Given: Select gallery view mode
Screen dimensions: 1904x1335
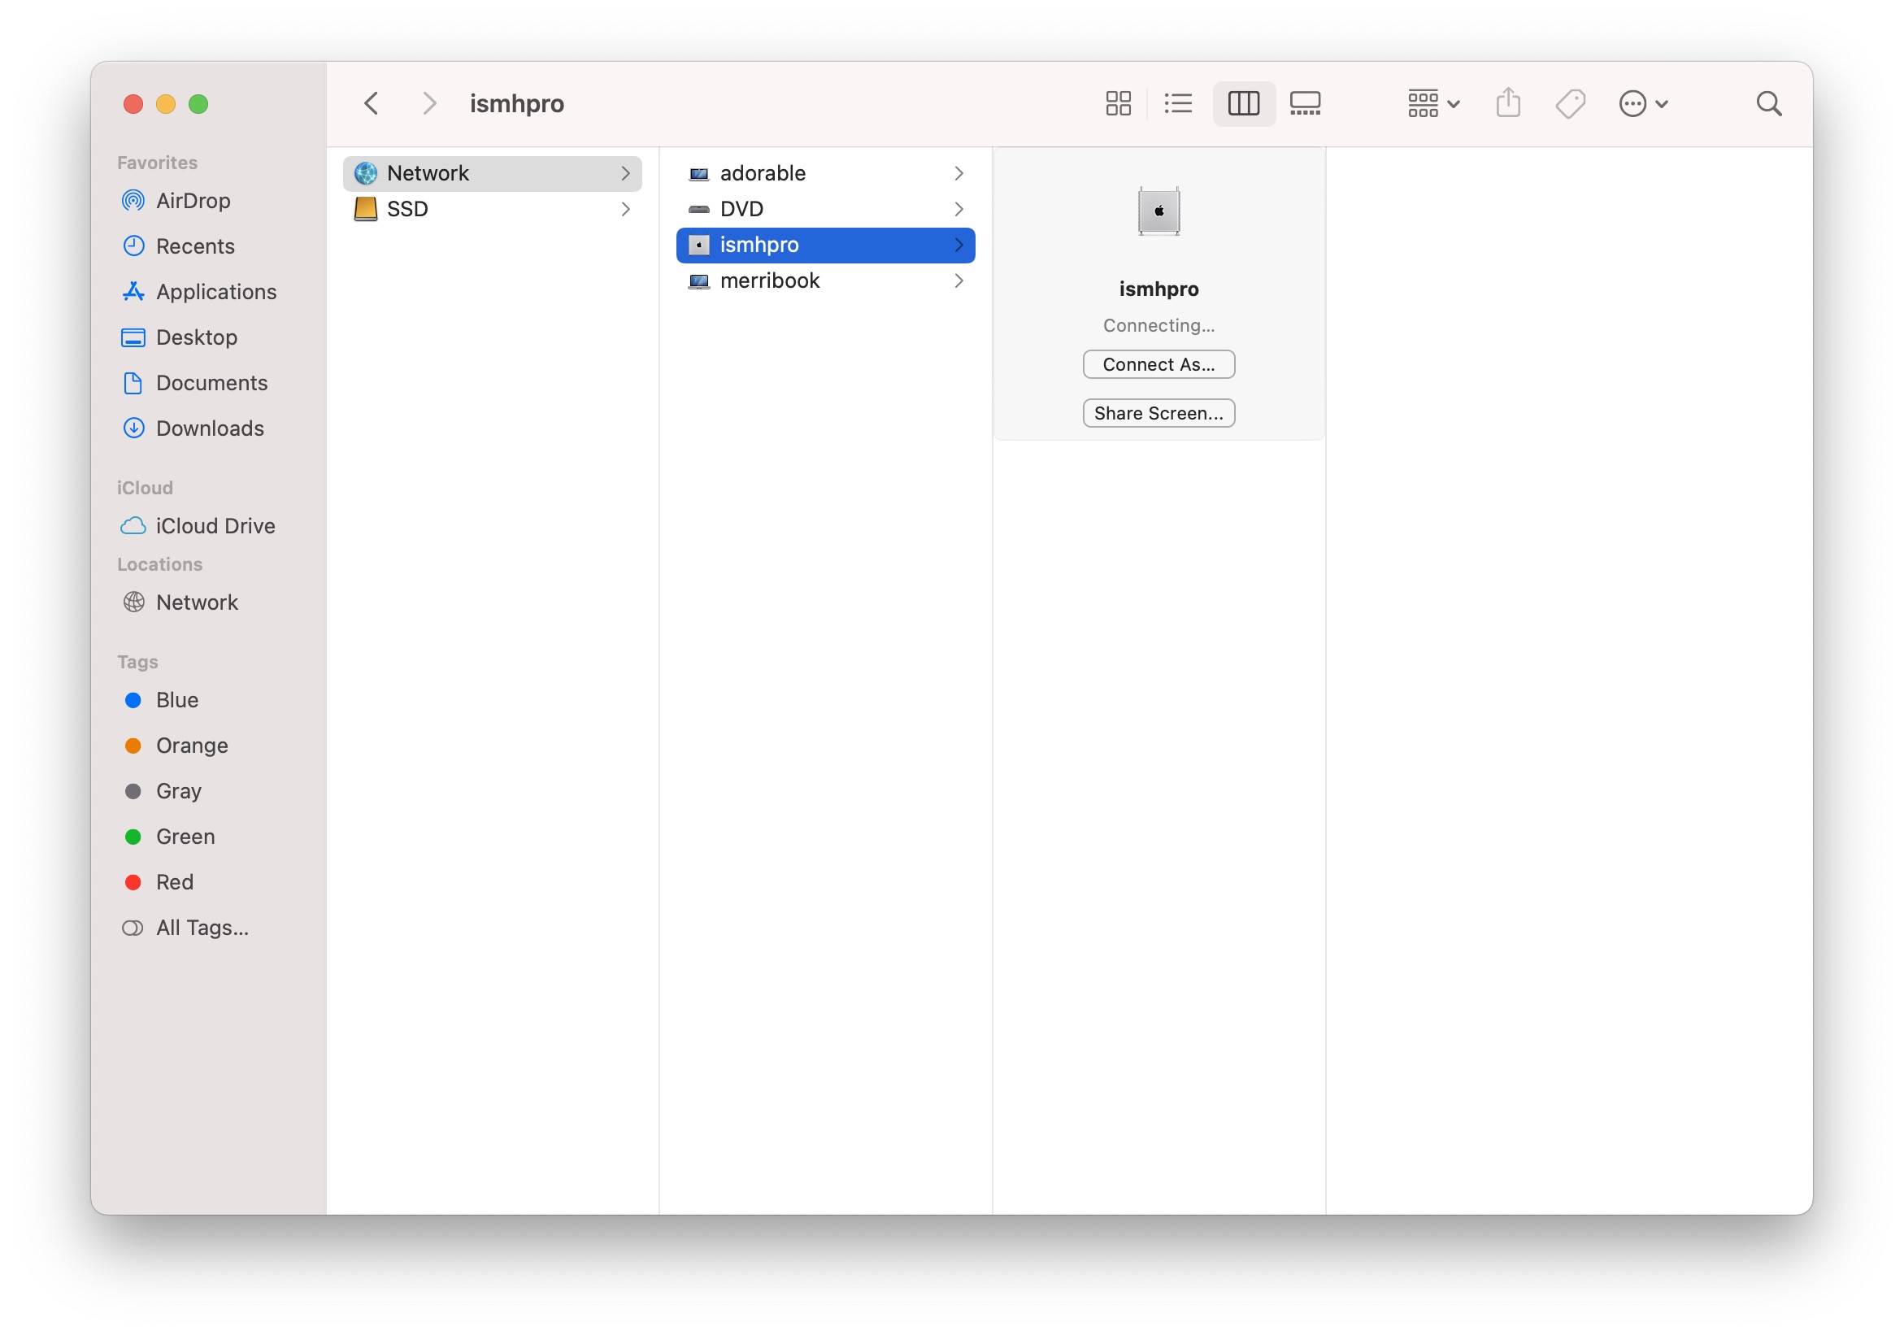Looking at the screenshot, I should 1305,103.
